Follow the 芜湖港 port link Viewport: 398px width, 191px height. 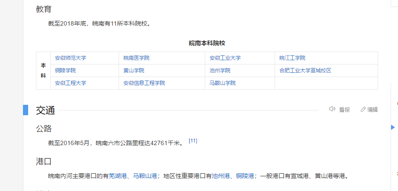coord(118,176)
